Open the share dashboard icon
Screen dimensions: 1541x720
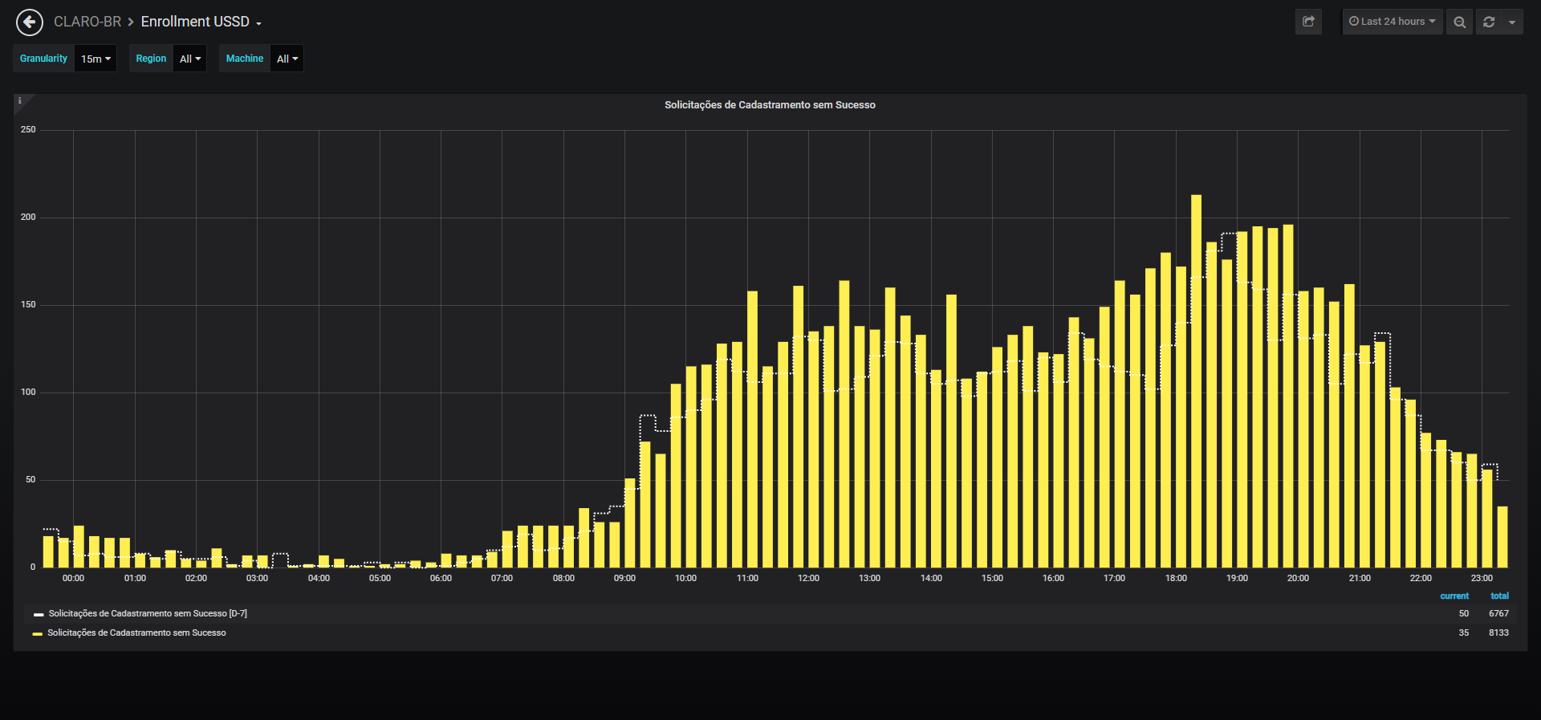point(1308,22)
